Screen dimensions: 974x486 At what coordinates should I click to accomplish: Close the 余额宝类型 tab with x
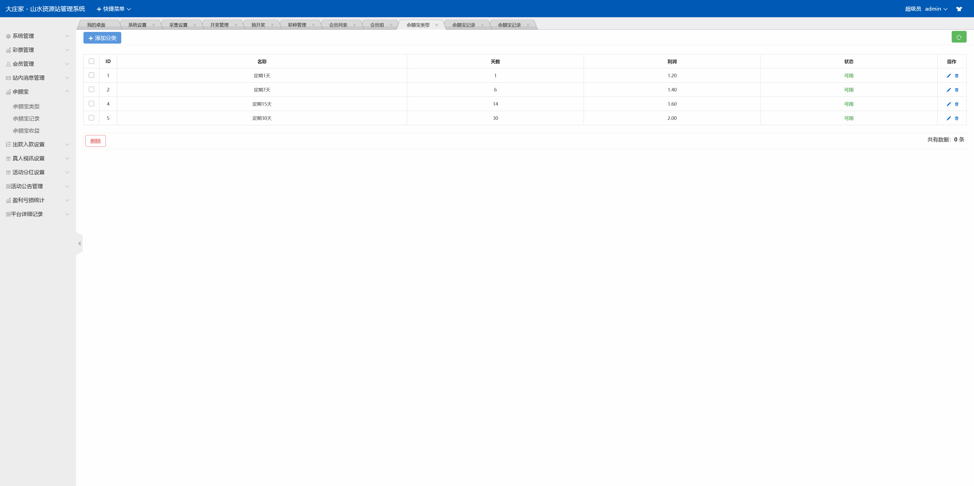[436, 25]
